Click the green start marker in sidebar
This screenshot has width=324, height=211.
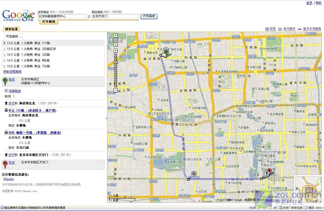(5, 81)
